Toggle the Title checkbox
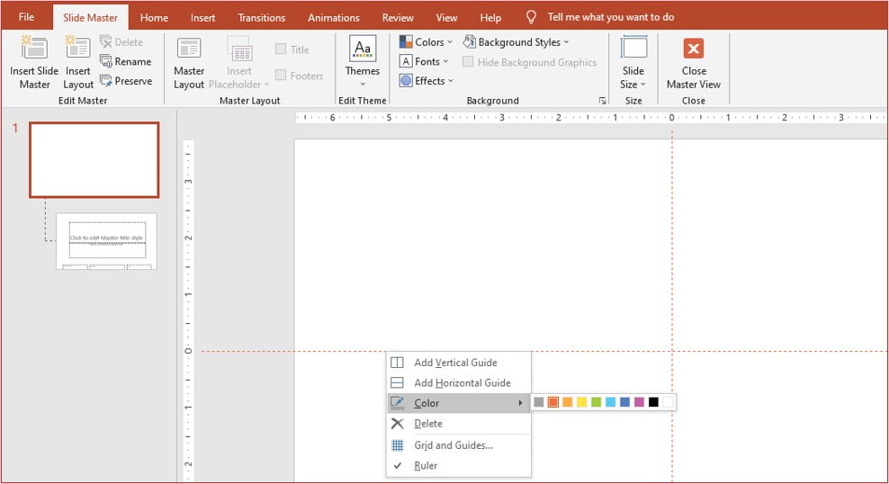This screenshot has height=484, width=889. tap(281, 49)
